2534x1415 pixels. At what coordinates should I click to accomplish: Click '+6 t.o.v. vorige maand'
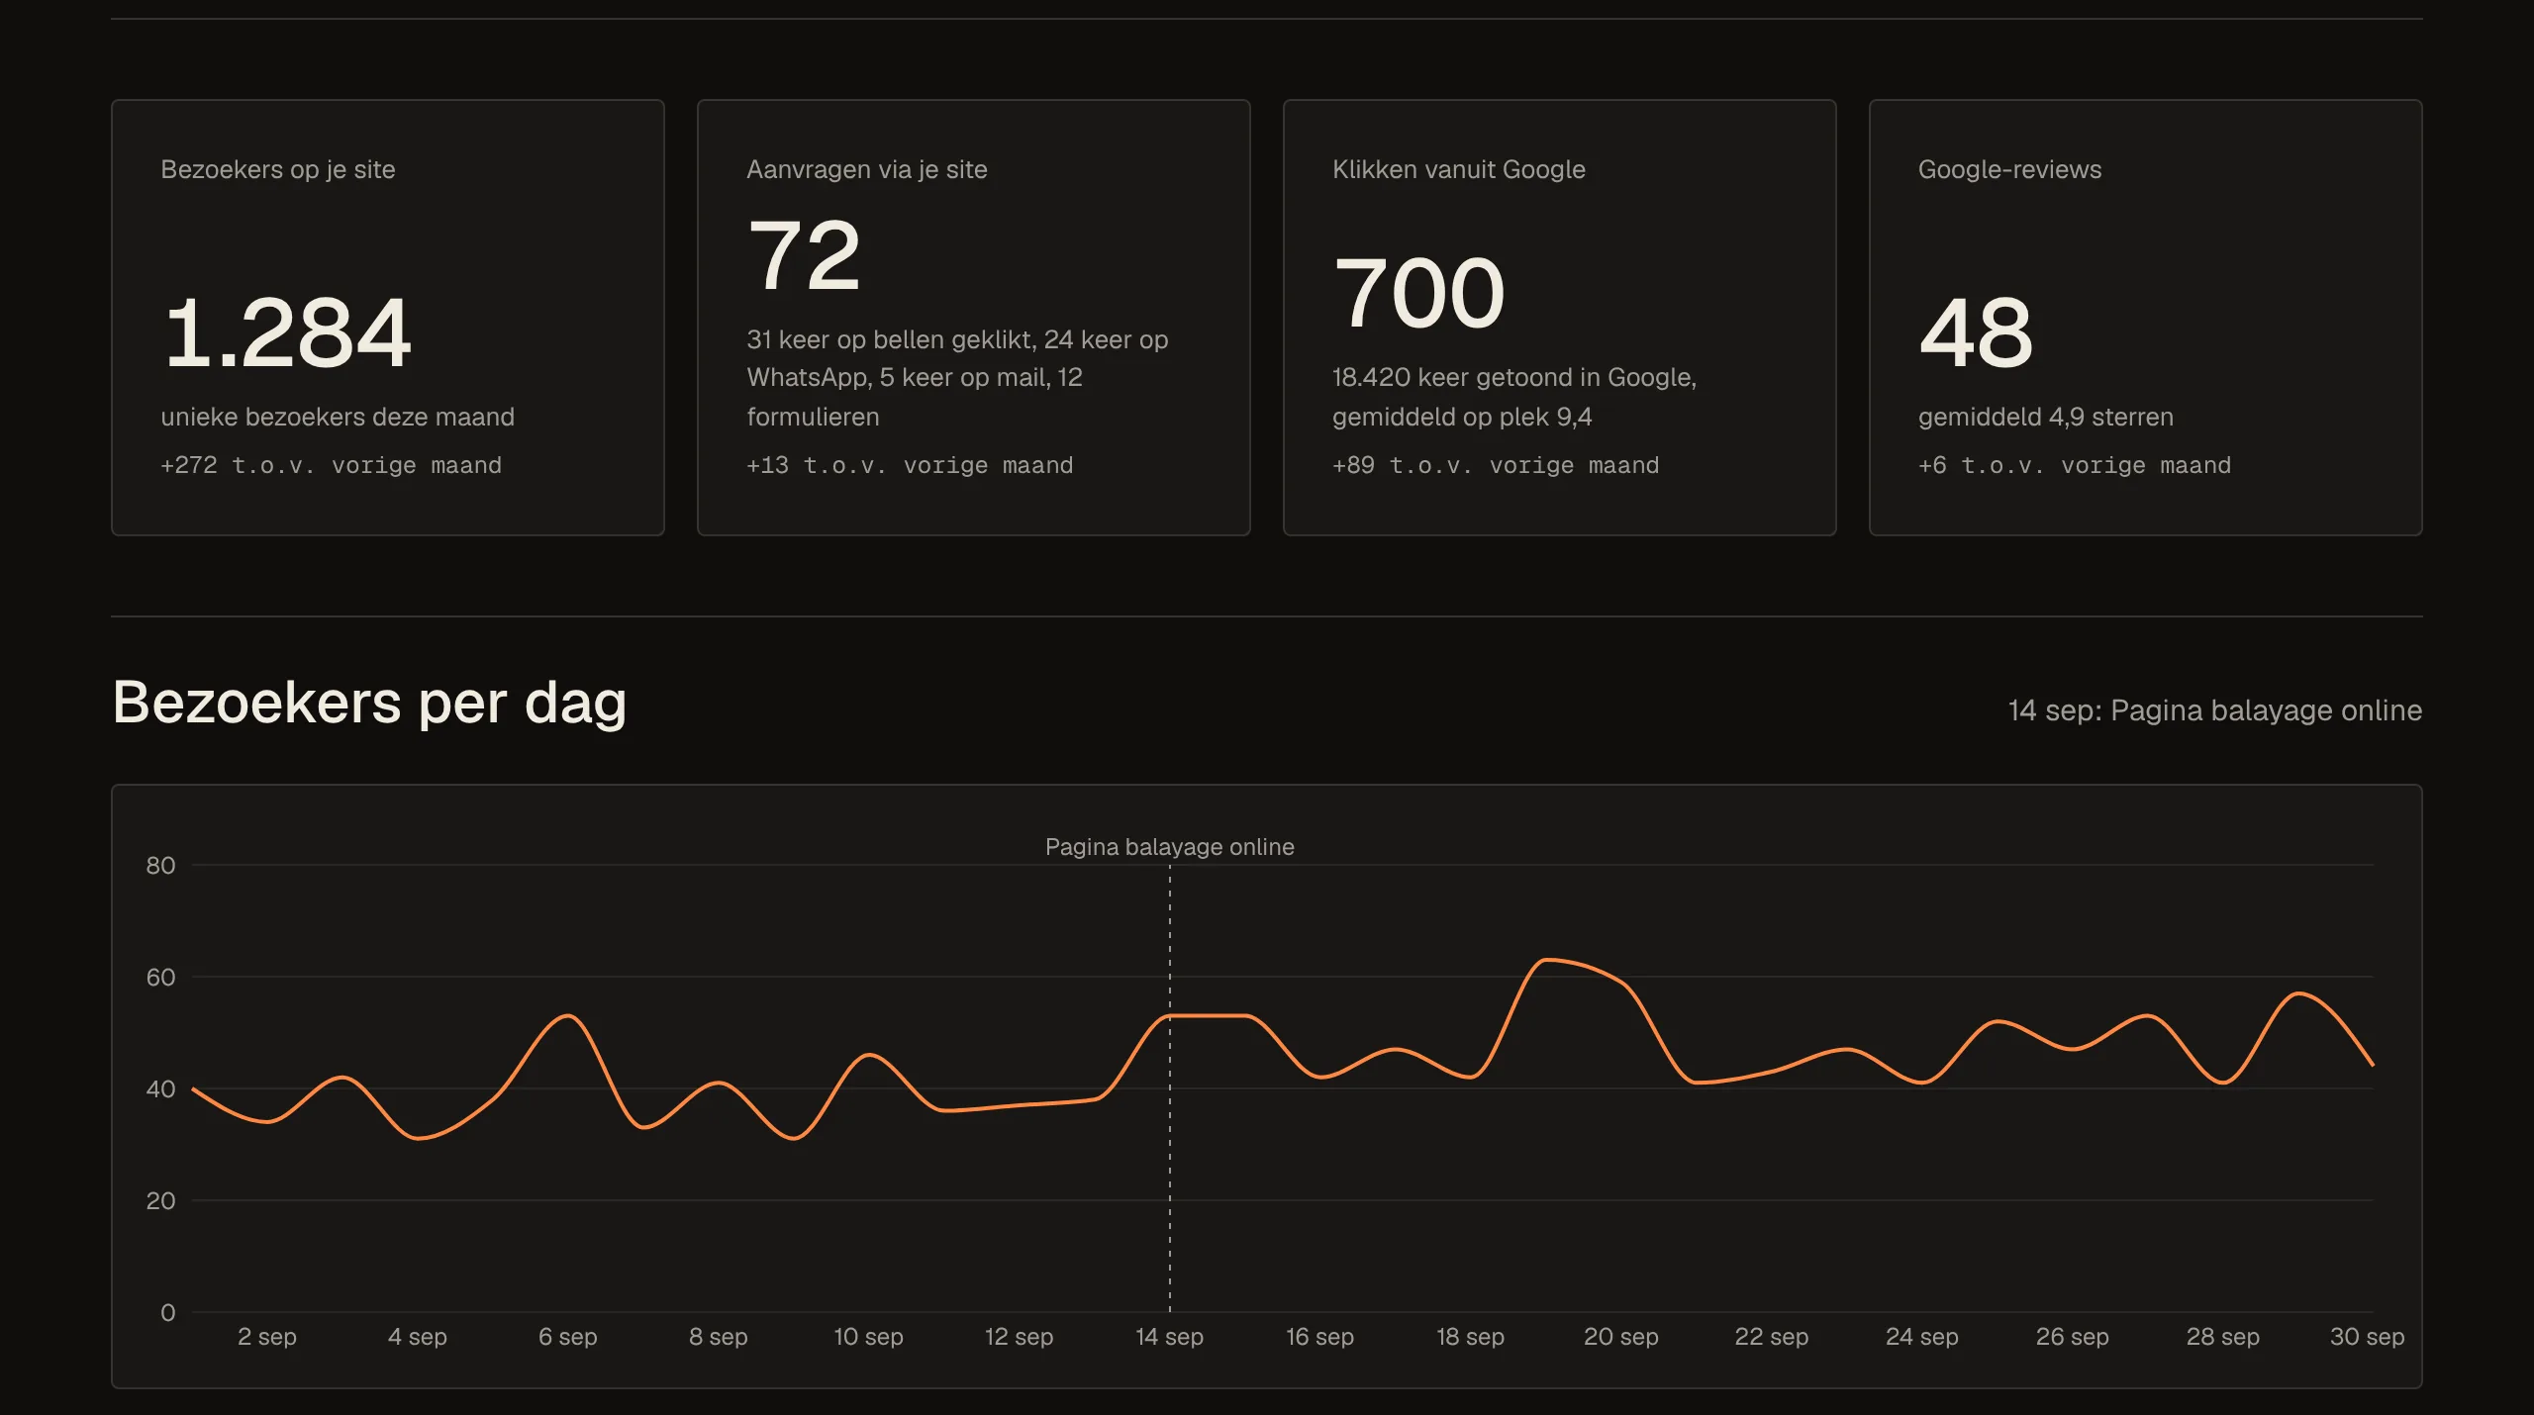pos(2075,465)
